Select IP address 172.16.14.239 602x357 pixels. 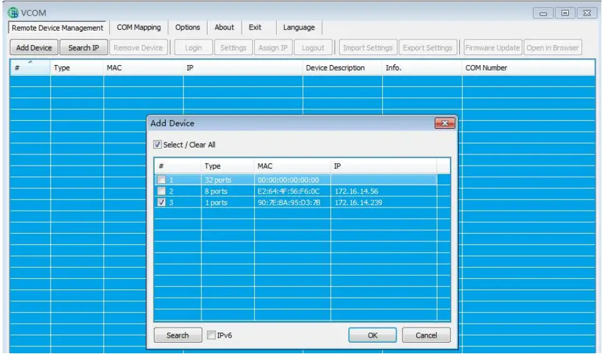point(358,203)
